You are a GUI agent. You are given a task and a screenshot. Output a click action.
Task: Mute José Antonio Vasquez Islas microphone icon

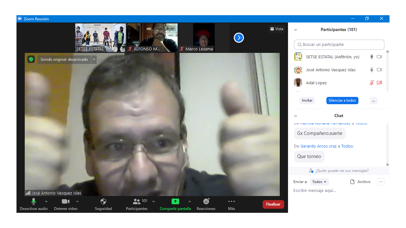click(x=372, y=70)
